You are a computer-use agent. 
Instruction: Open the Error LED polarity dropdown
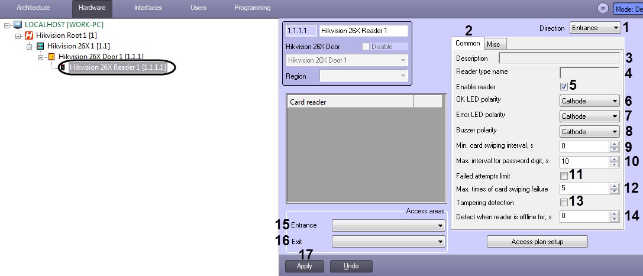coord(589,116)
